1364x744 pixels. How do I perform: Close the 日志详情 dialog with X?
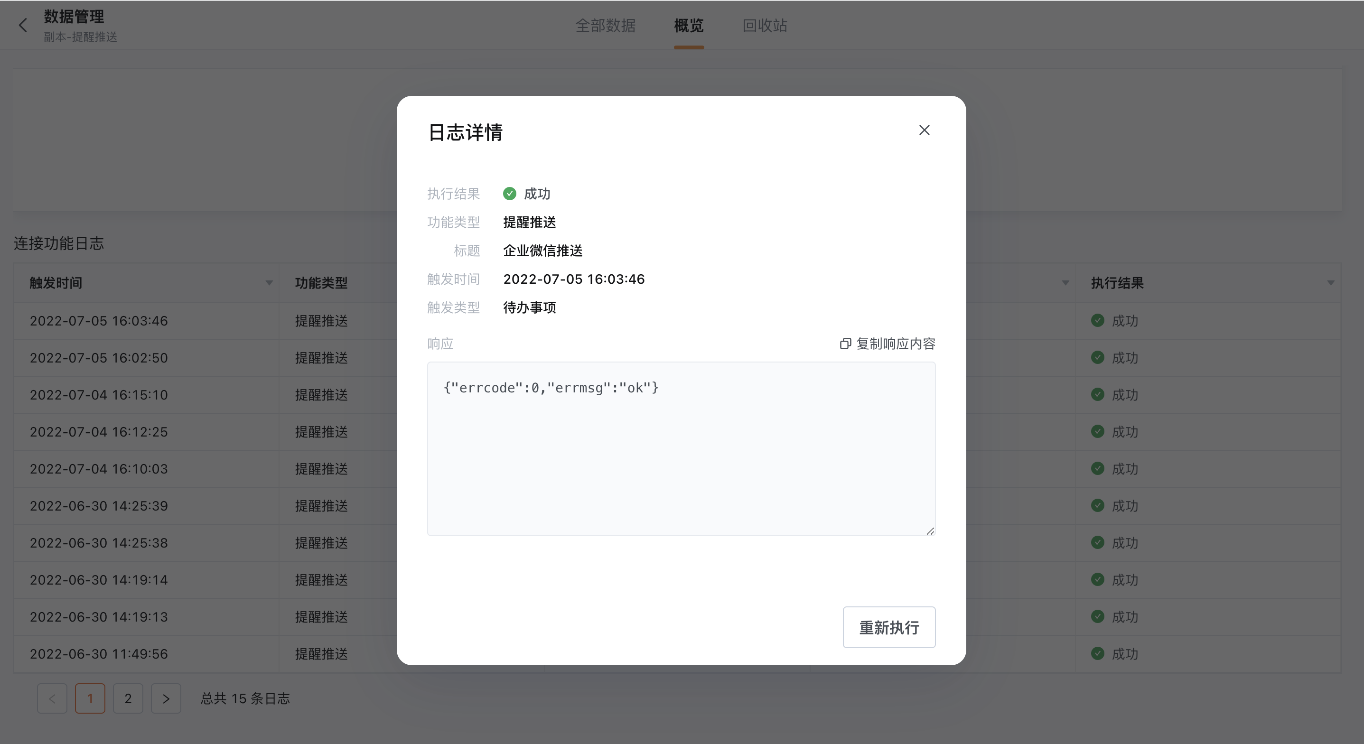pos(924,130)
